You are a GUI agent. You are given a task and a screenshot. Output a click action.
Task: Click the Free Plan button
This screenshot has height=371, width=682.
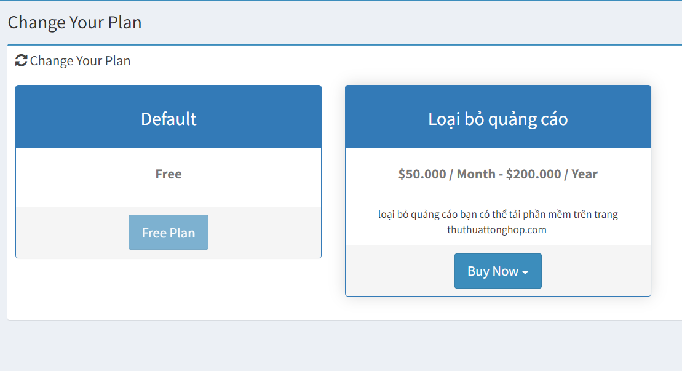click(169, 233)
